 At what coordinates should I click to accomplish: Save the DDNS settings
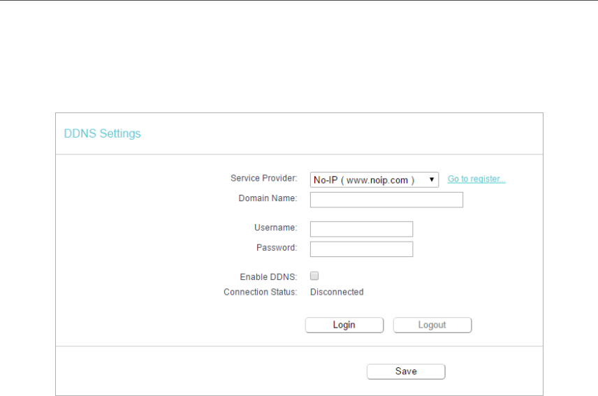[406, 372]
